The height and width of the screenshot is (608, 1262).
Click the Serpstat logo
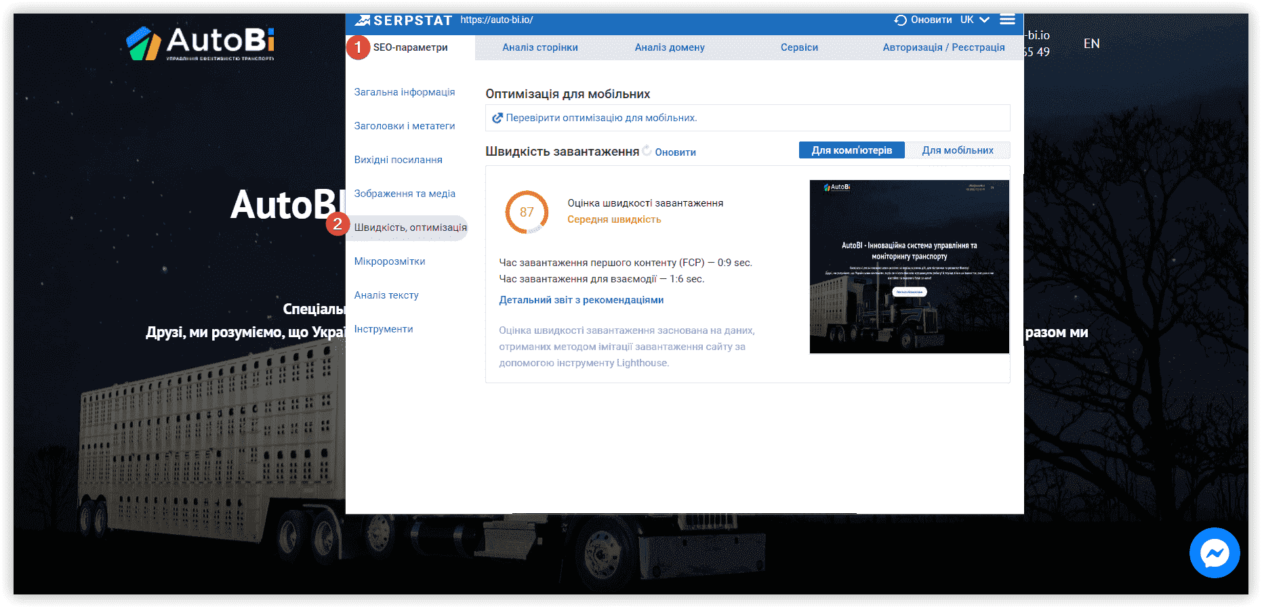click(x=403, y=20)
